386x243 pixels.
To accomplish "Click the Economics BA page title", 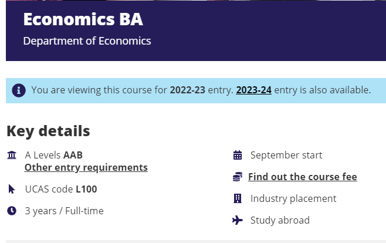I will pyautogui.click(x=83, y=19).
